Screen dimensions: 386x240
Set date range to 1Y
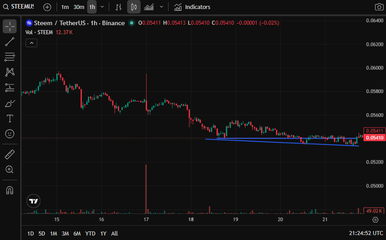103,233
